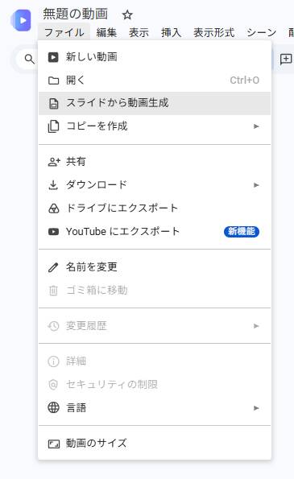
Task: Click the download arrow icon
Action: (53, 185)
